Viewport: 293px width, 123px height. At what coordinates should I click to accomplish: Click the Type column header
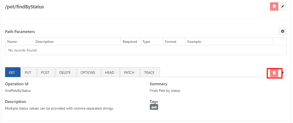(x=146, y=42)
